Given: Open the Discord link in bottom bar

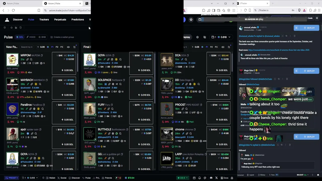Looking at the screenshot, I should click(211, 178).
